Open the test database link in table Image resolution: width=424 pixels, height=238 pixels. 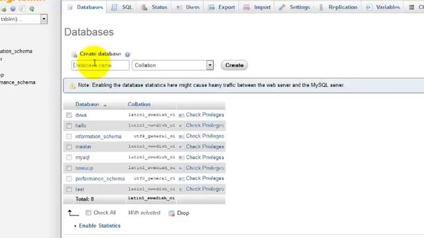[79, 190]
